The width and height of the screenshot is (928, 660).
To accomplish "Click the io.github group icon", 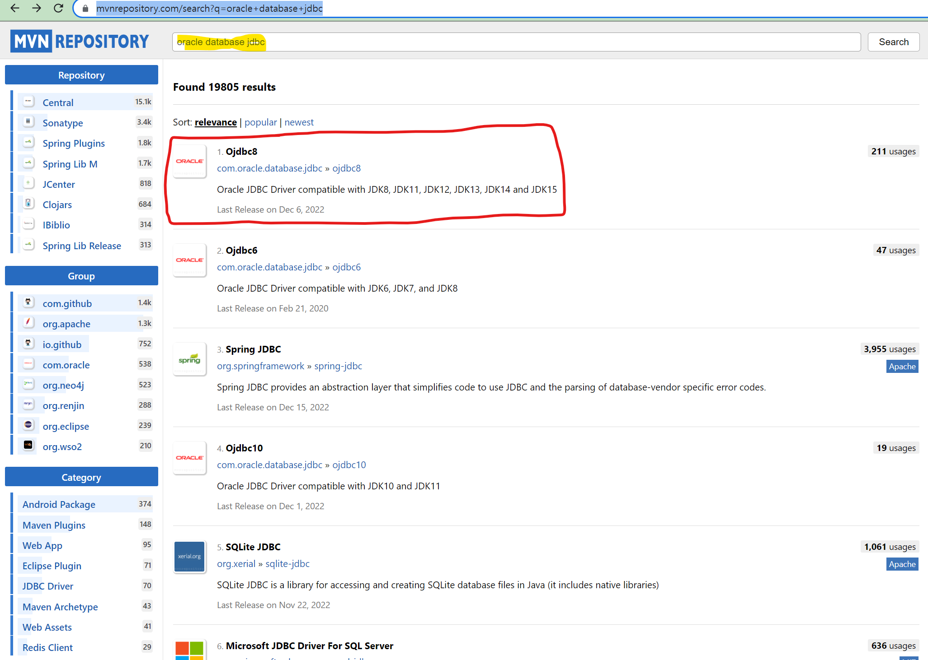I will (28, 344).
